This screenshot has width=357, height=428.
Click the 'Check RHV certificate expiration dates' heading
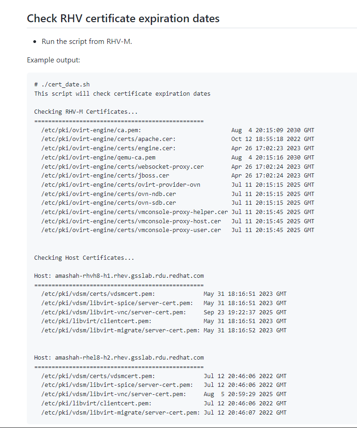coord(123,18)
